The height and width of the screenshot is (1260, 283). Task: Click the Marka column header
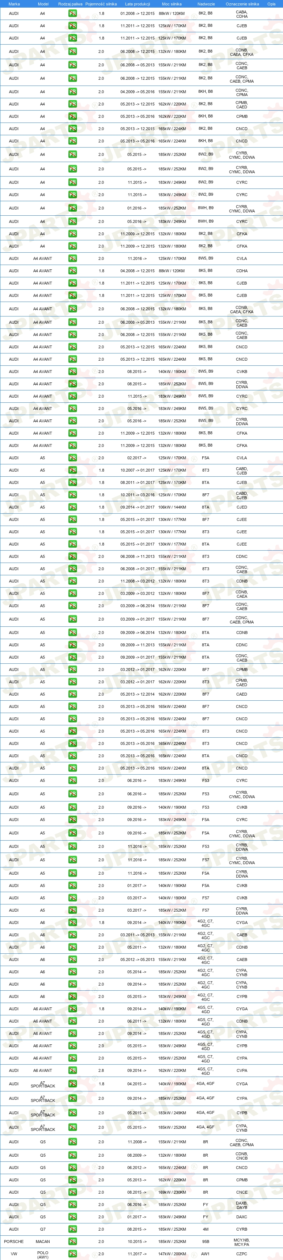pos(14,4)
